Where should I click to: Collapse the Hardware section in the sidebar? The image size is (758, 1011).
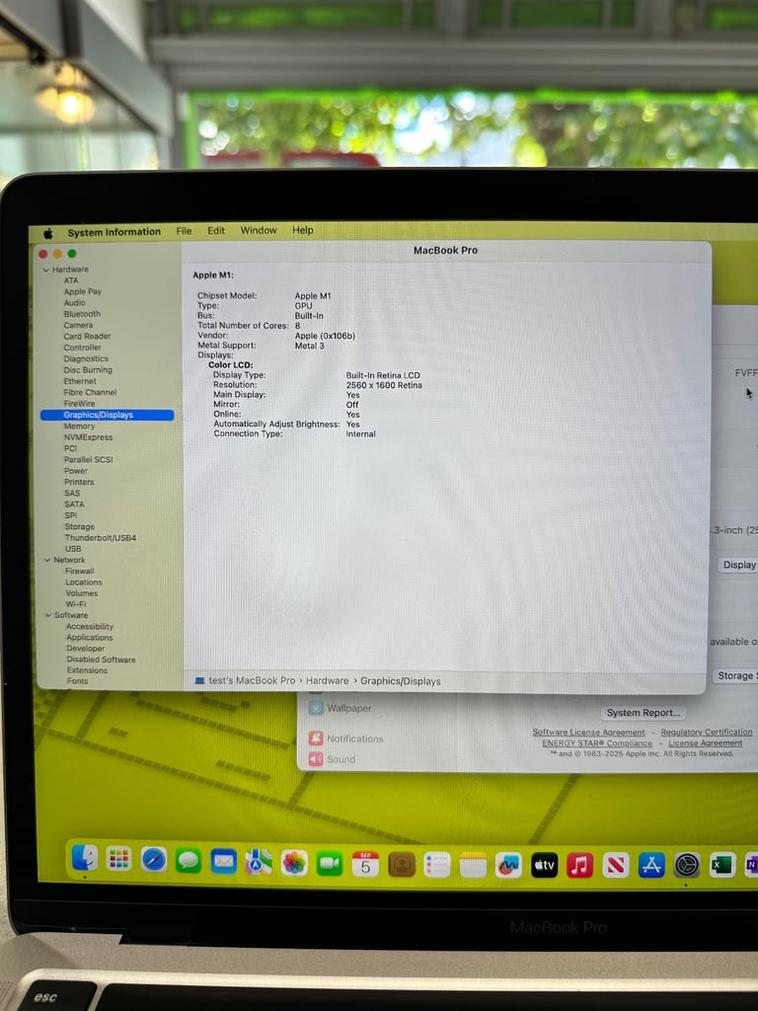(45, 270)
